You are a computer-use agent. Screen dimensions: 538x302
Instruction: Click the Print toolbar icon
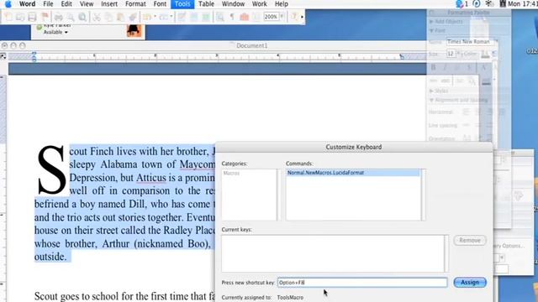(x=59, y=17)
